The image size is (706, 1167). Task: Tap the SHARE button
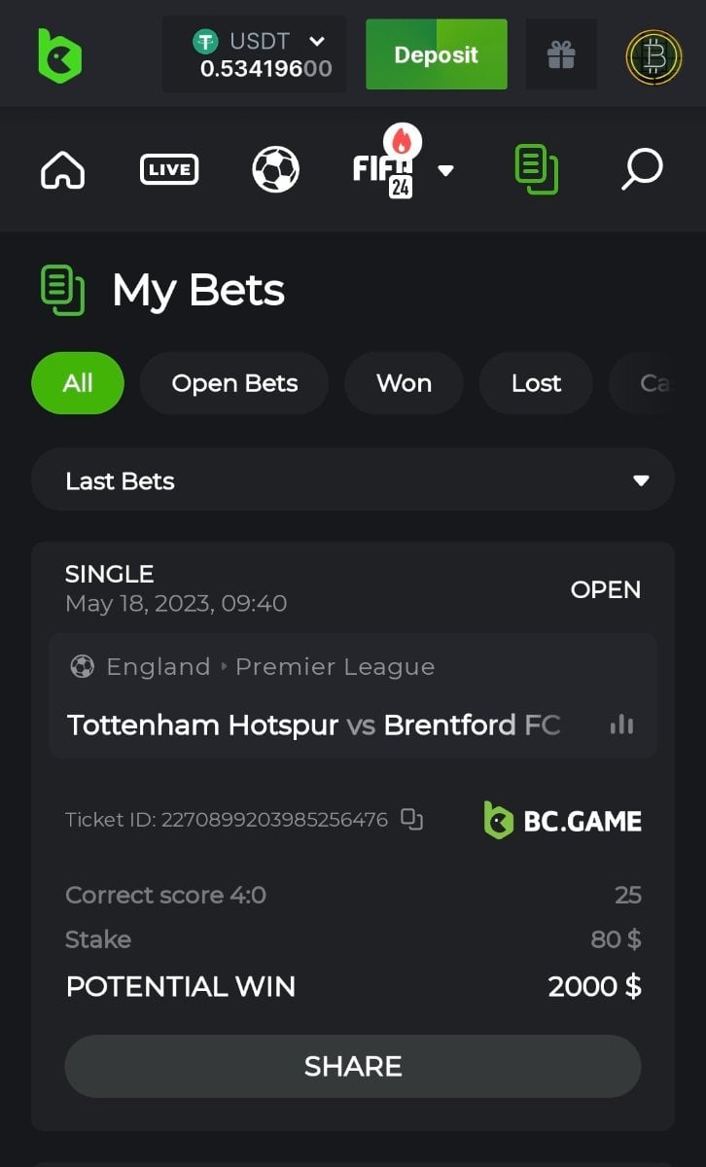[353, 1066]
